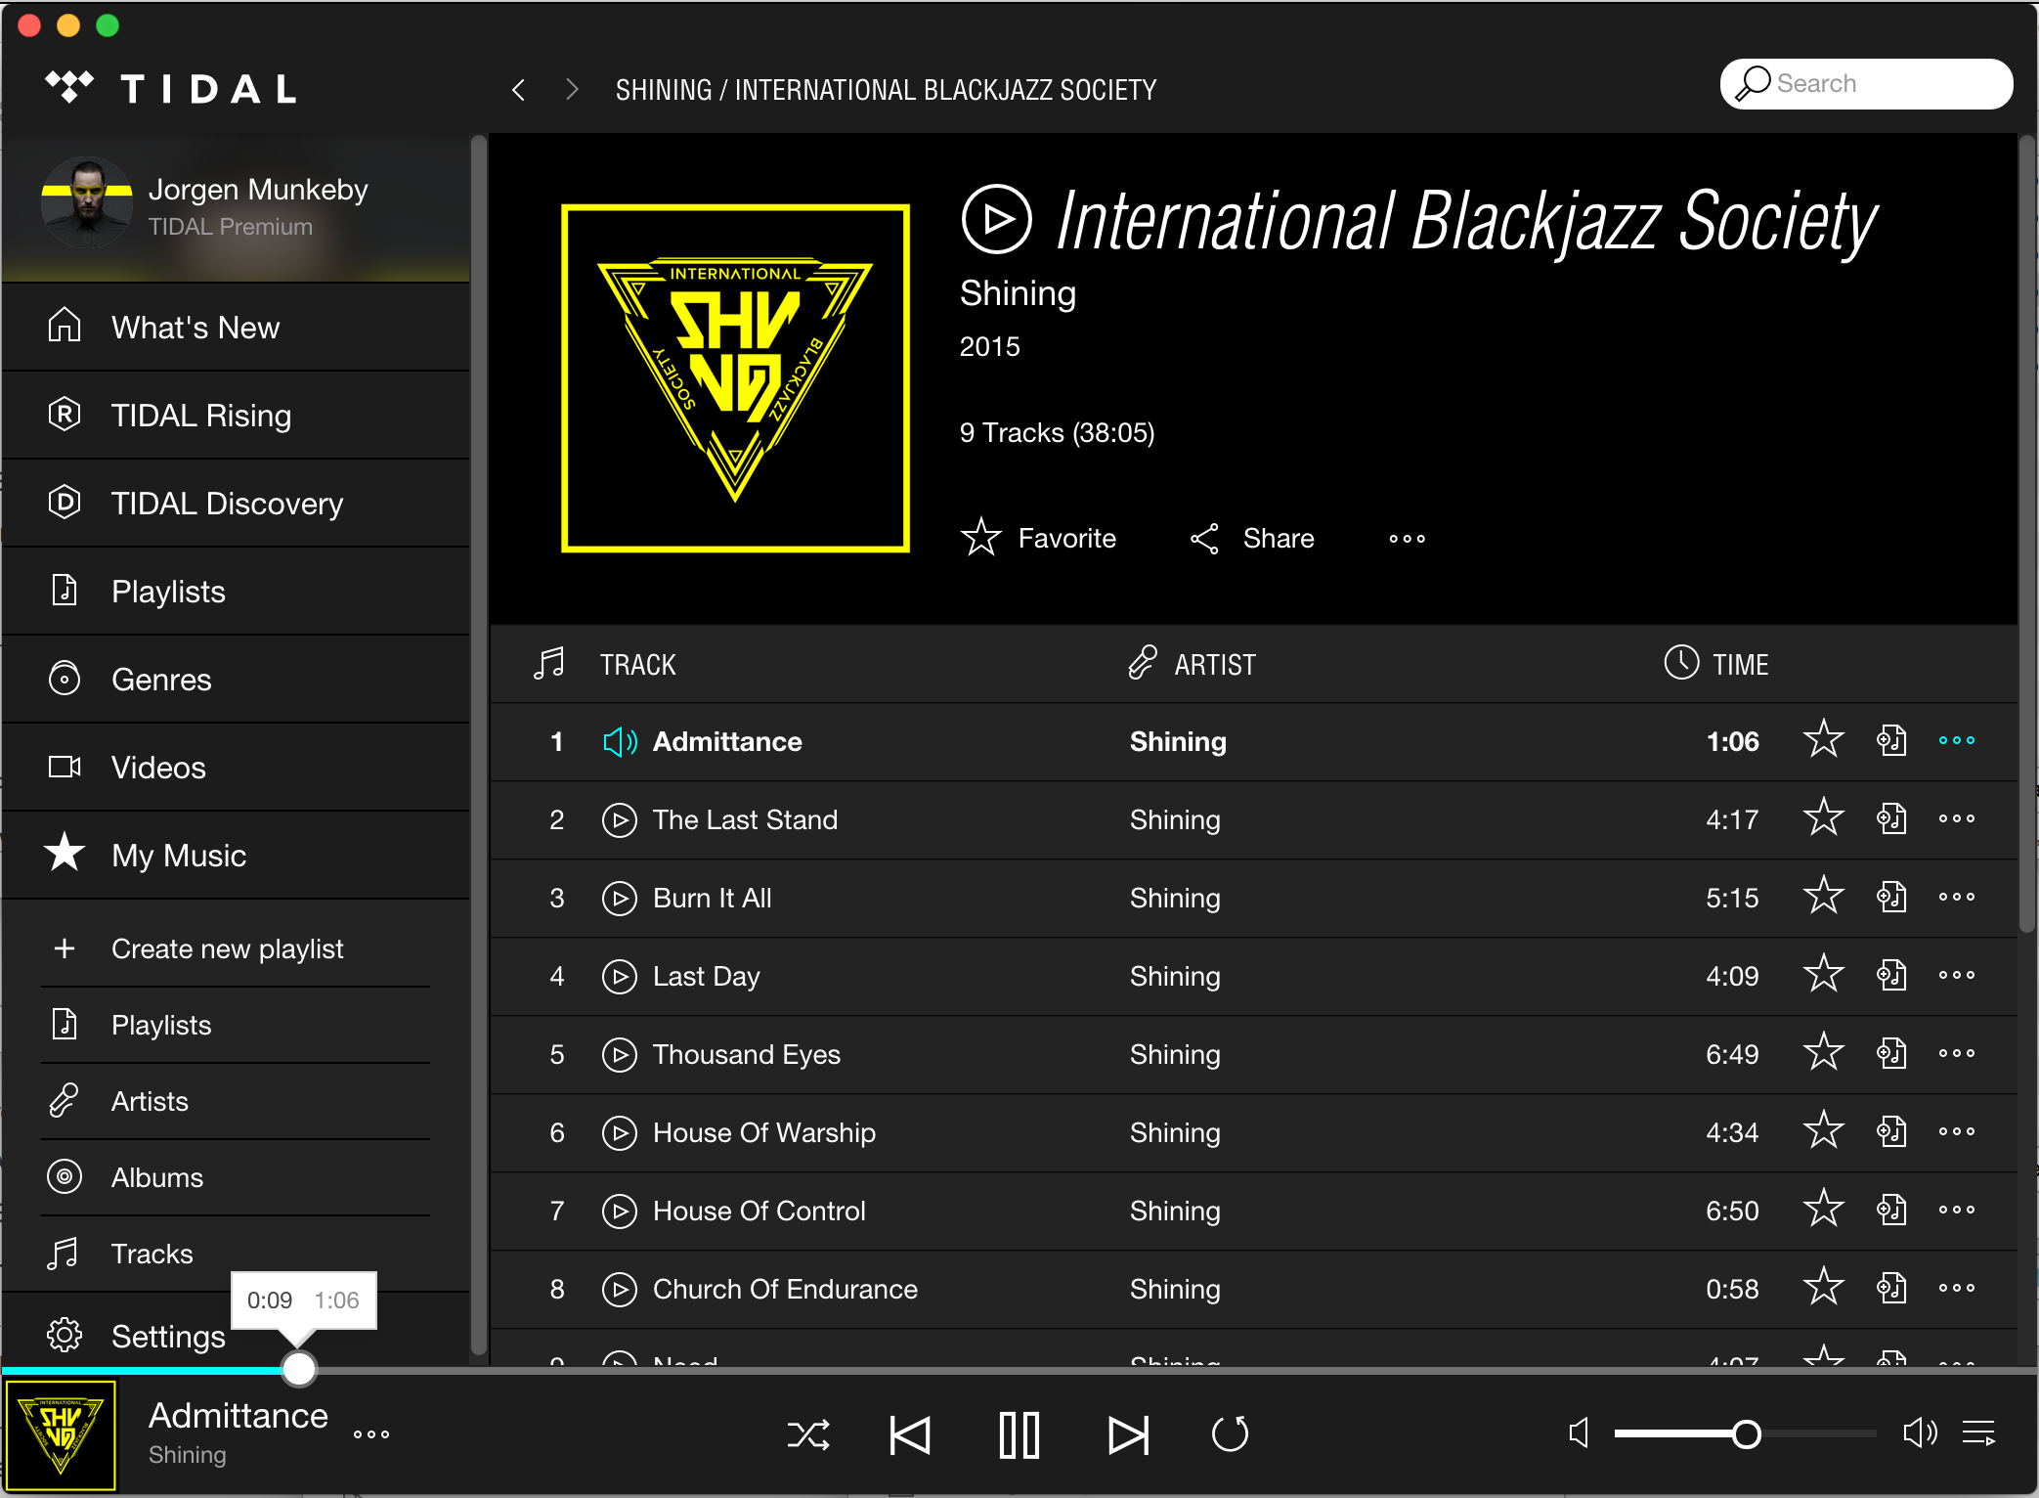This screenshot has height=1498, width=2039.
Task: Play Last Day
Action: [x=619, y=976]
